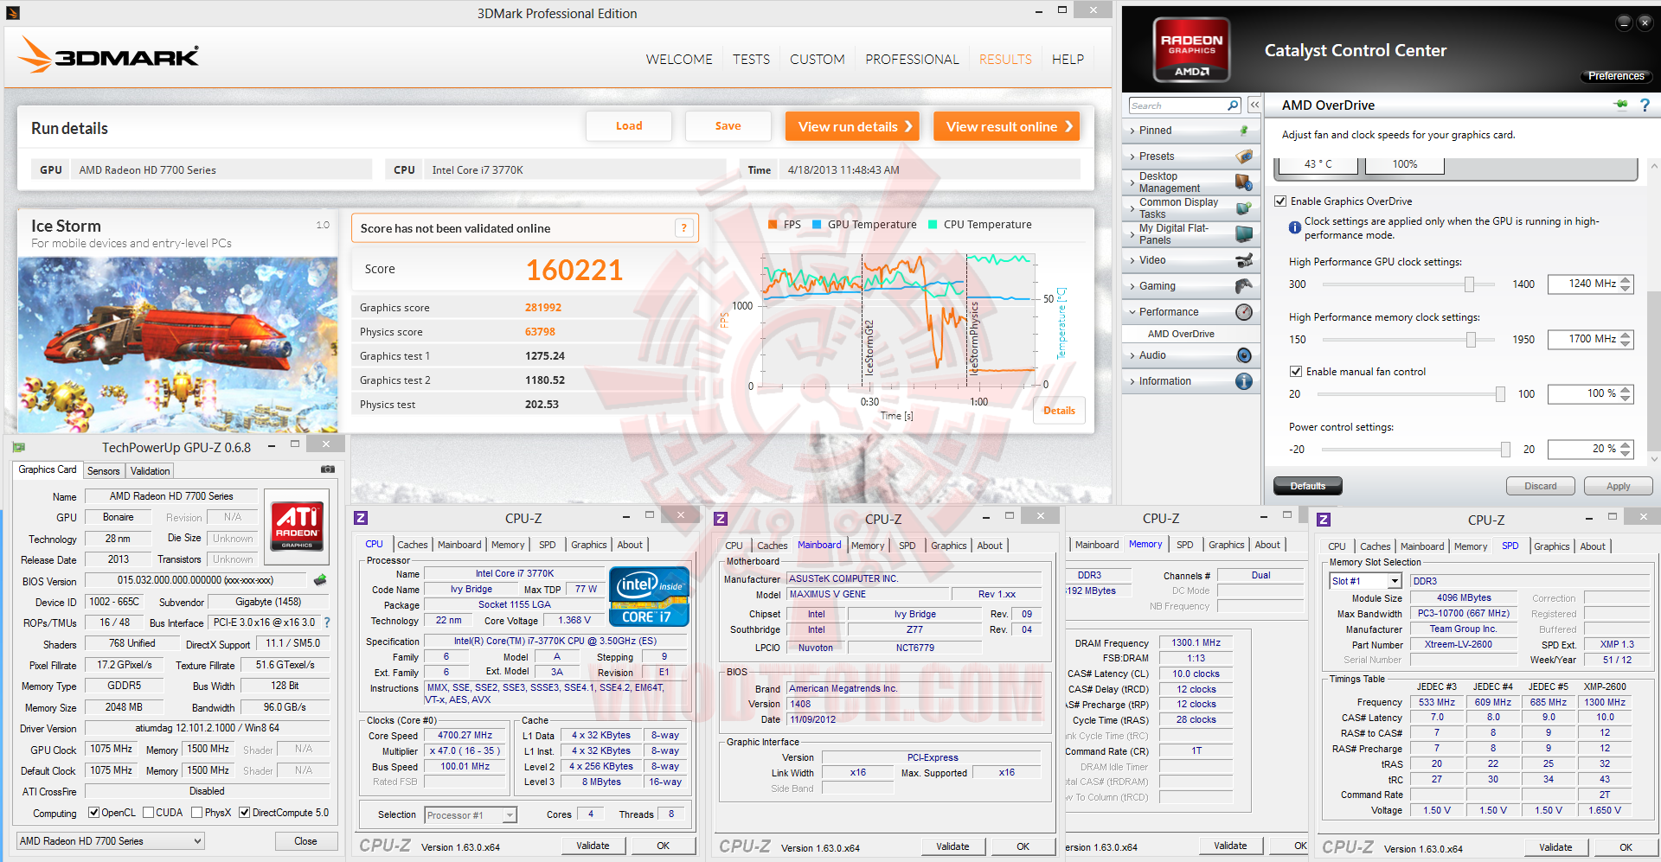Click View result online button
1661x862 pixels.
pos(1007,126)
